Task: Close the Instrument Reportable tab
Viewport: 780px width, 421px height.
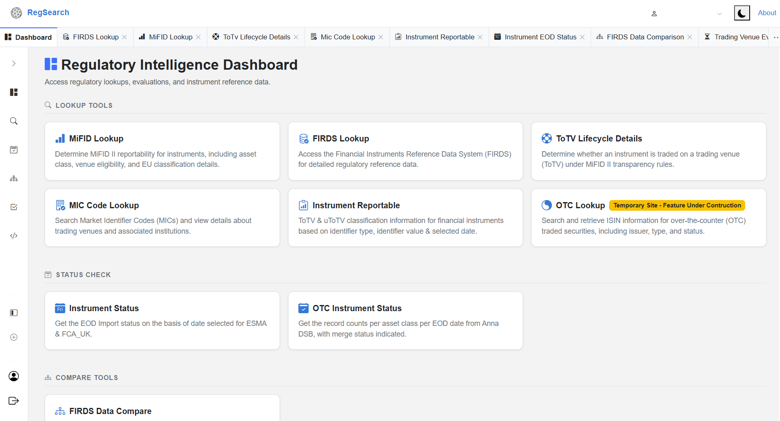Action: [x=480, y=37]
